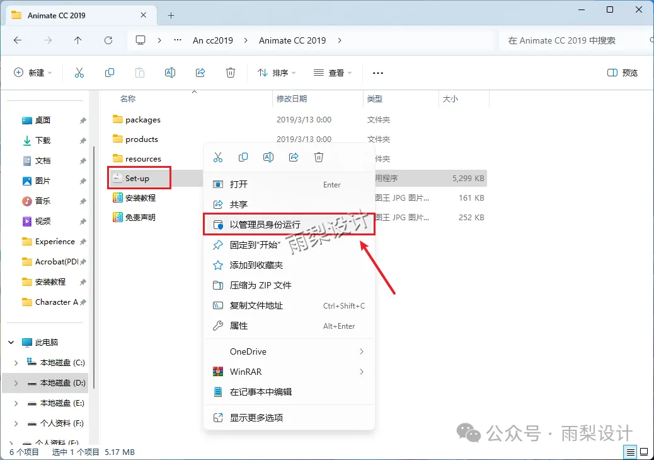654x460 pixels.
Task: Switch to details view icon in the status bar
Action: point(630,452)
